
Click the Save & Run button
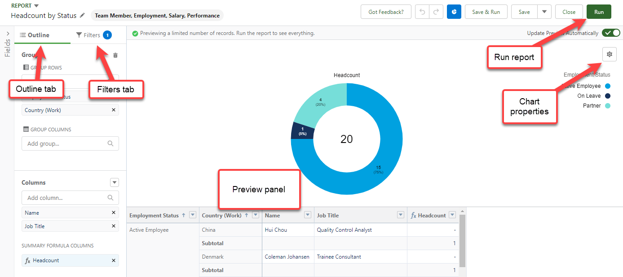pos(486,12)
